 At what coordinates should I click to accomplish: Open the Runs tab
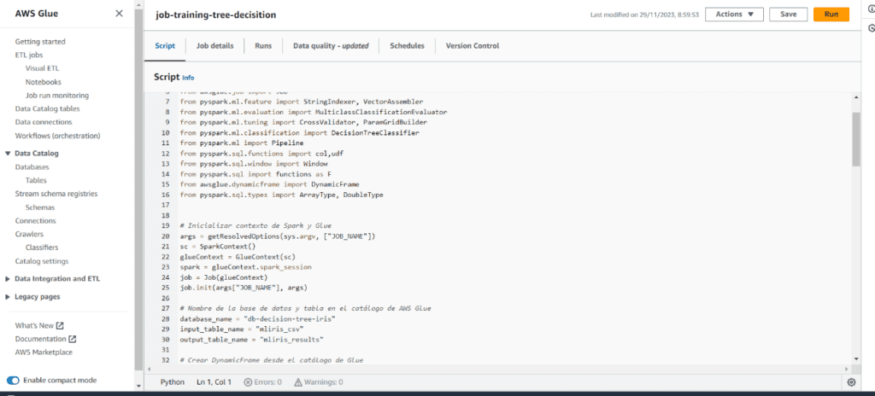[263, 46]
